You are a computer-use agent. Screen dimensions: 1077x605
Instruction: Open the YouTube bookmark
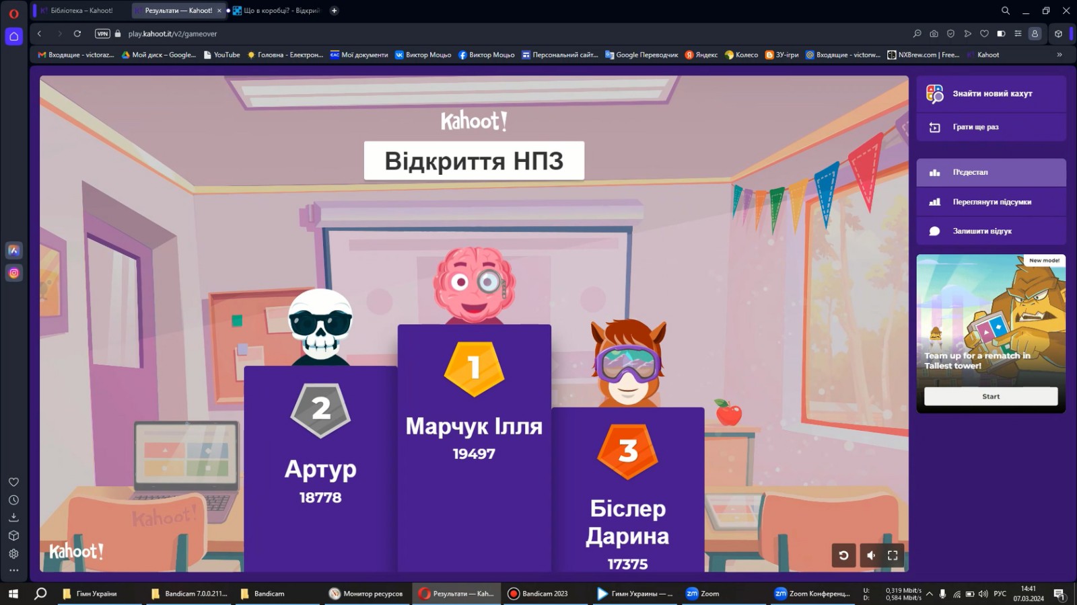[x=221, y=55]
